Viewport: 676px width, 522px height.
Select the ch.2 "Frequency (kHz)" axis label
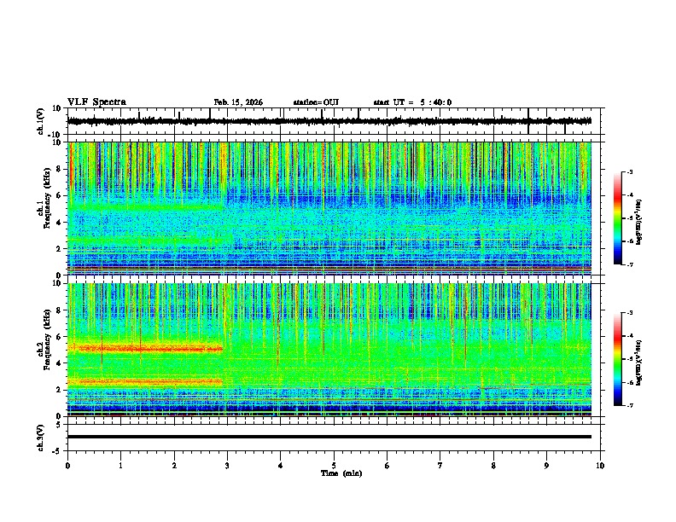[x=47, y=339]
